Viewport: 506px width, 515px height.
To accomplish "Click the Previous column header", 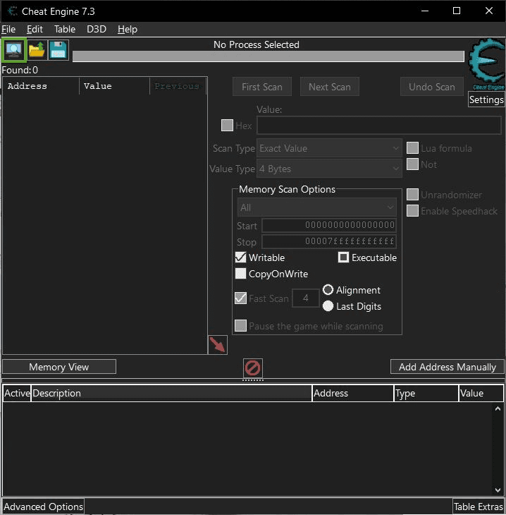I will pos(178,86).
